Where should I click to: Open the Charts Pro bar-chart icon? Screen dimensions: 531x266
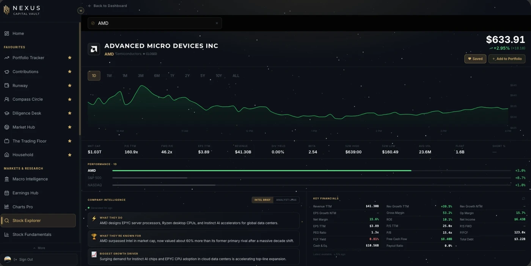pyautogui.click(x=6, y=207)
